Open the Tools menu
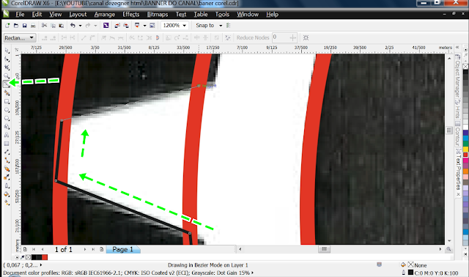 [x=222, y=15]
